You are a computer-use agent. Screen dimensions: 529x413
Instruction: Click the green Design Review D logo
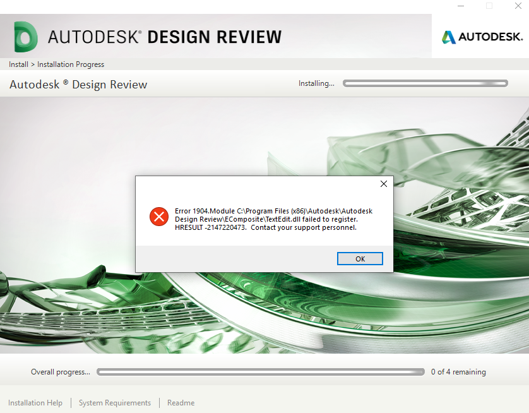(26, 37)
